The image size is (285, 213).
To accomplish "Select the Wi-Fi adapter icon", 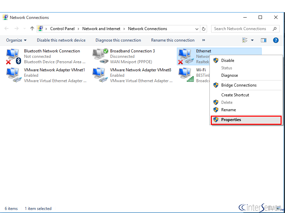I will click(x=186, y=75).
